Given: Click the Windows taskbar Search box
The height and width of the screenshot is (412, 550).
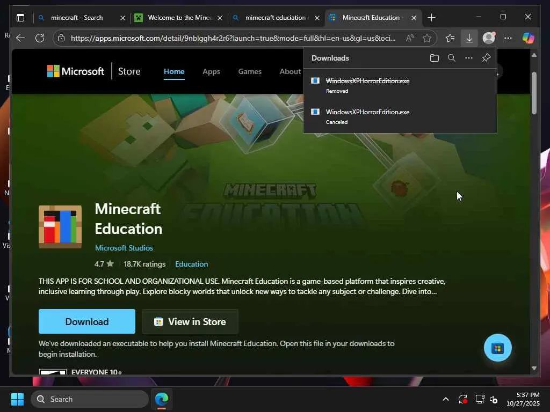Looking at the screenshot, I should click(x=90, y=399).
